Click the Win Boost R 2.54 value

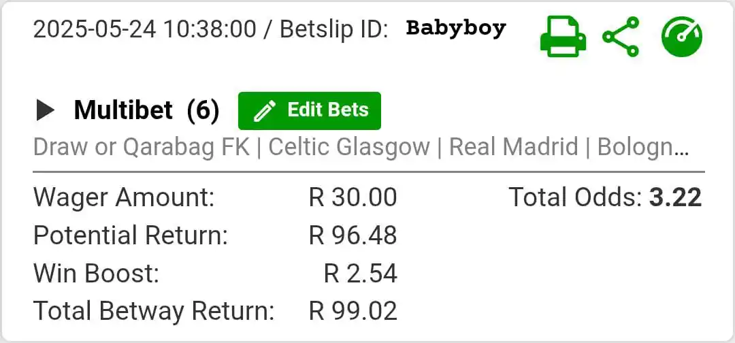[361, 273]
